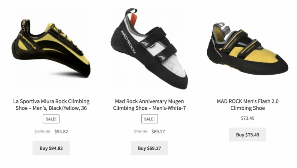Click the $73.49 price above the Buy button
This screenshot has height=168, width=297.
click(248, 118)
